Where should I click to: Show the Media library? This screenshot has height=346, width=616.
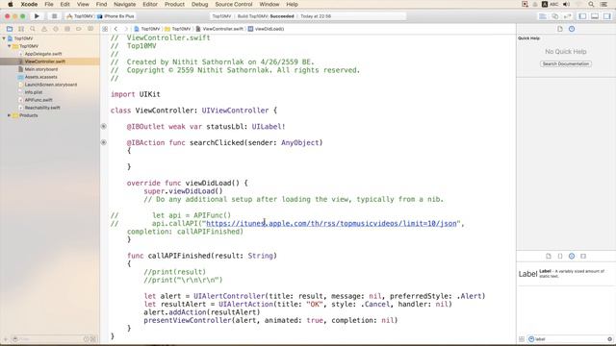tap(583, 257)
